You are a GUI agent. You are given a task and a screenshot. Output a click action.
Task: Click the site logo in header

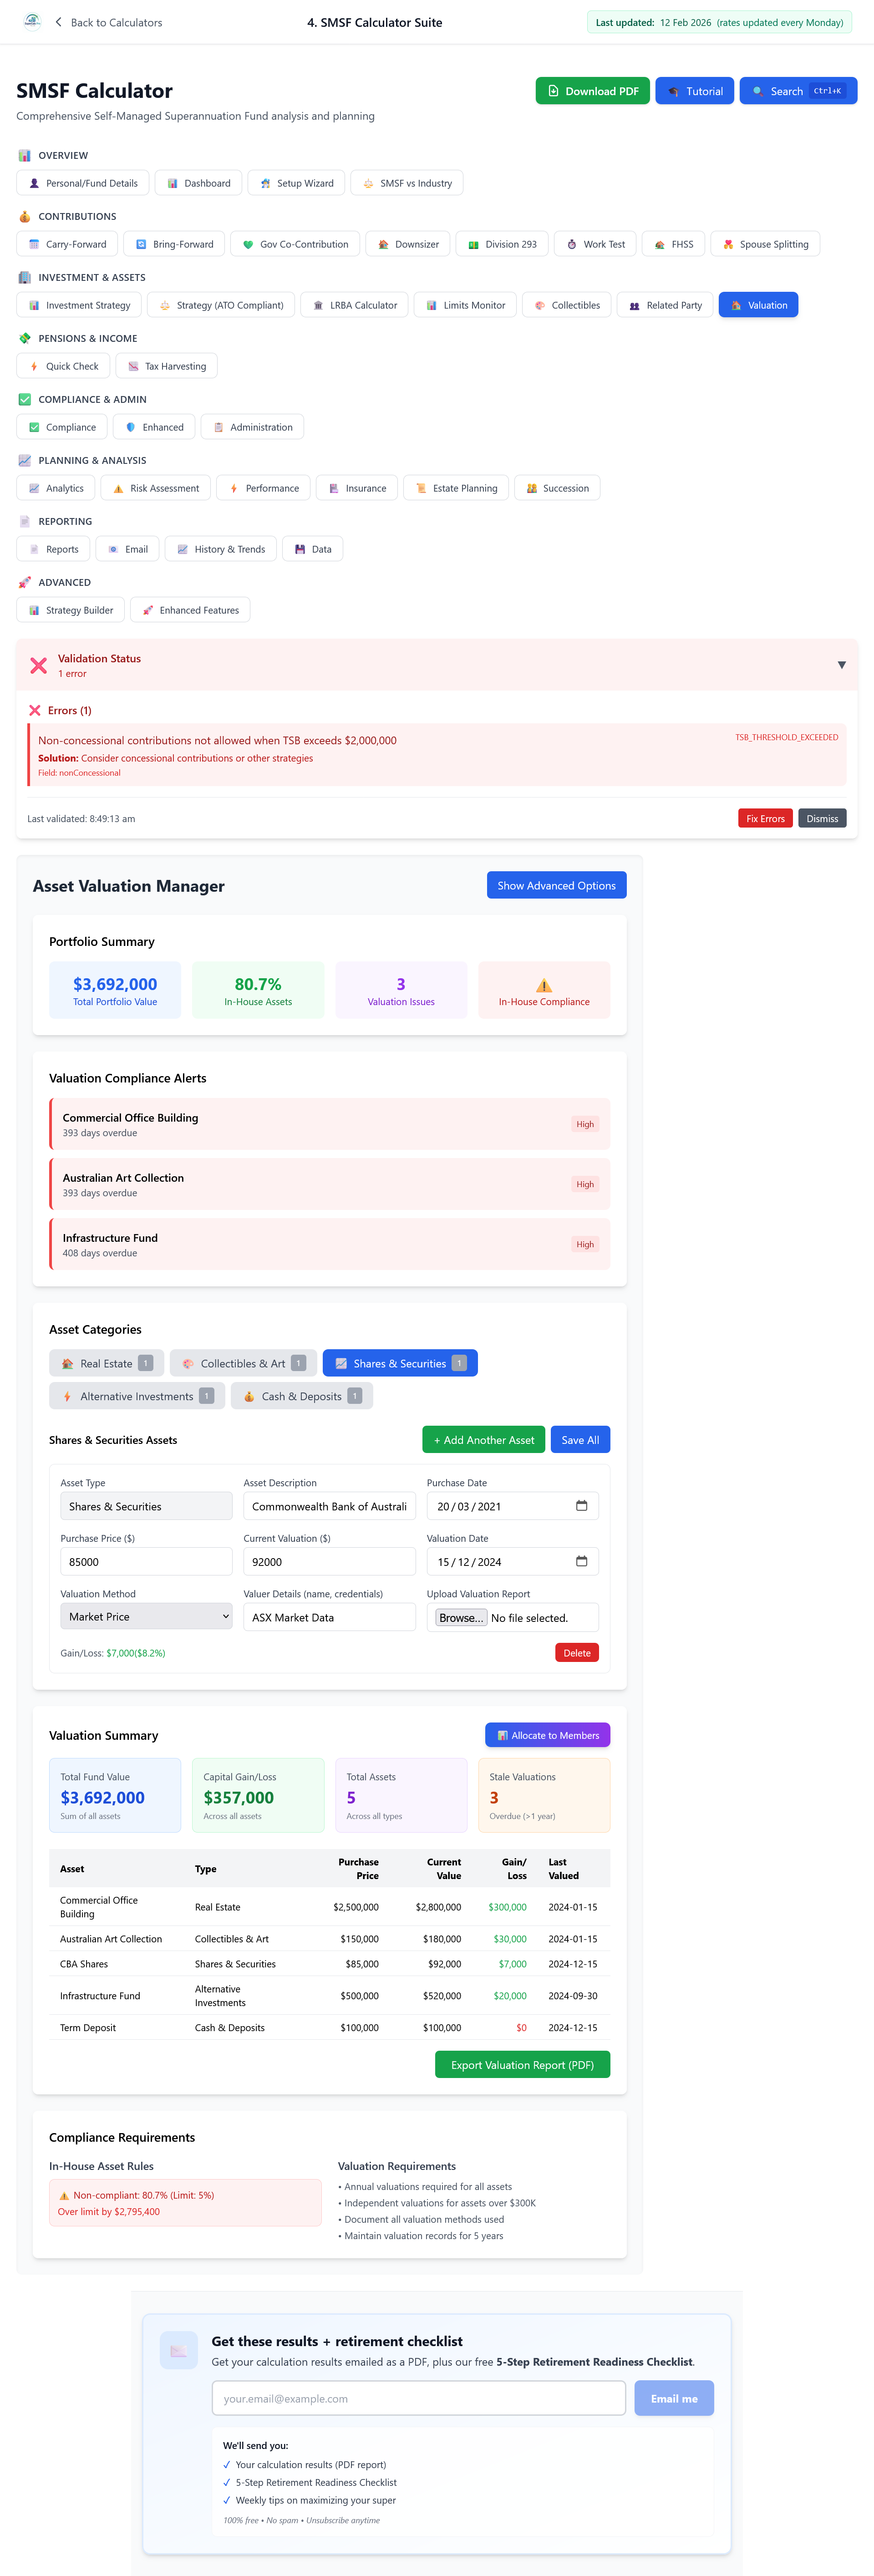[x=32, y=21]
